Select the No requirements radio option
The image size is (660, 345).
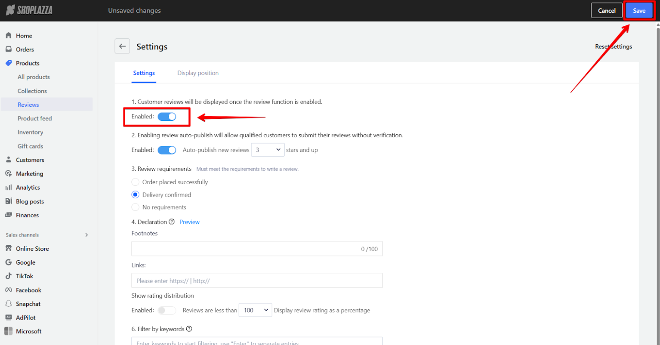pos(136,207)
